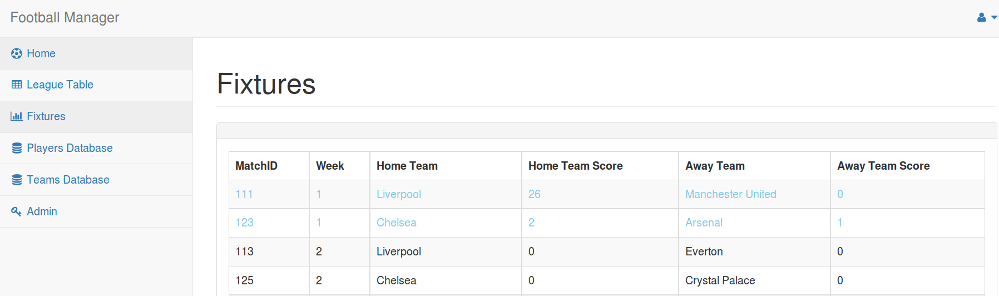Viewport: 999px width, 296px height.
Task: Open match 111 link
Action: tap(244, 194)
